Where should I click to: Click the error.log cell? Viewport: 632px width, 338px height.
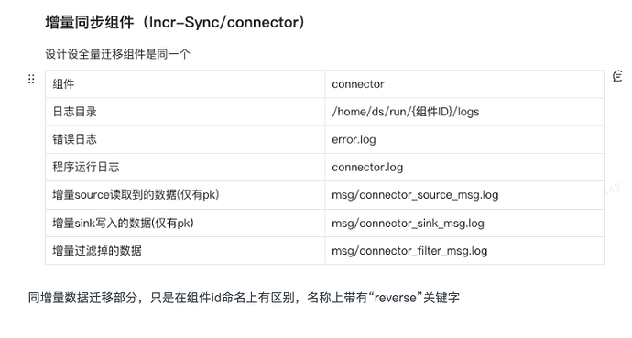coord(464,139)
